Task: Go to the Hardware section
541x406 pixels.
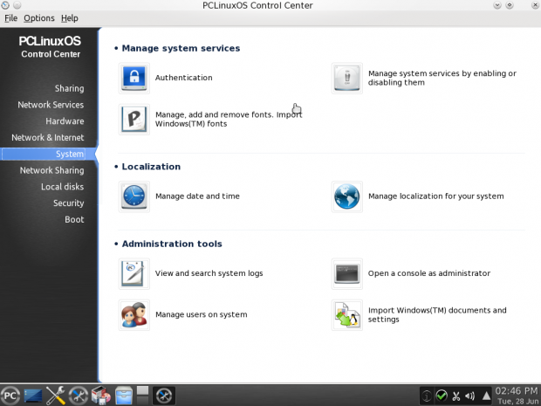Action: (65, 121)
